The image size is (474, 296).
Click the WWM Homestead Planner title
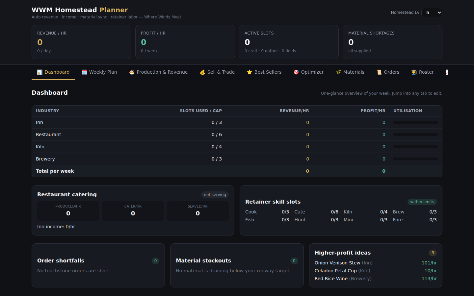(x=80, y=10)
